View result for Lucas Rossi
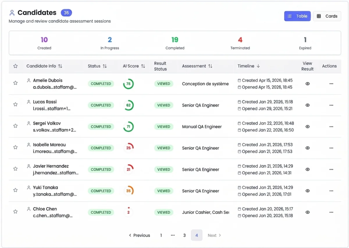 coord(307,105)
